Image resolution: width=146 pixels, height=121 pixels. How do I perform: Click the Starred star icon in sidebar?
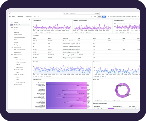12,22
